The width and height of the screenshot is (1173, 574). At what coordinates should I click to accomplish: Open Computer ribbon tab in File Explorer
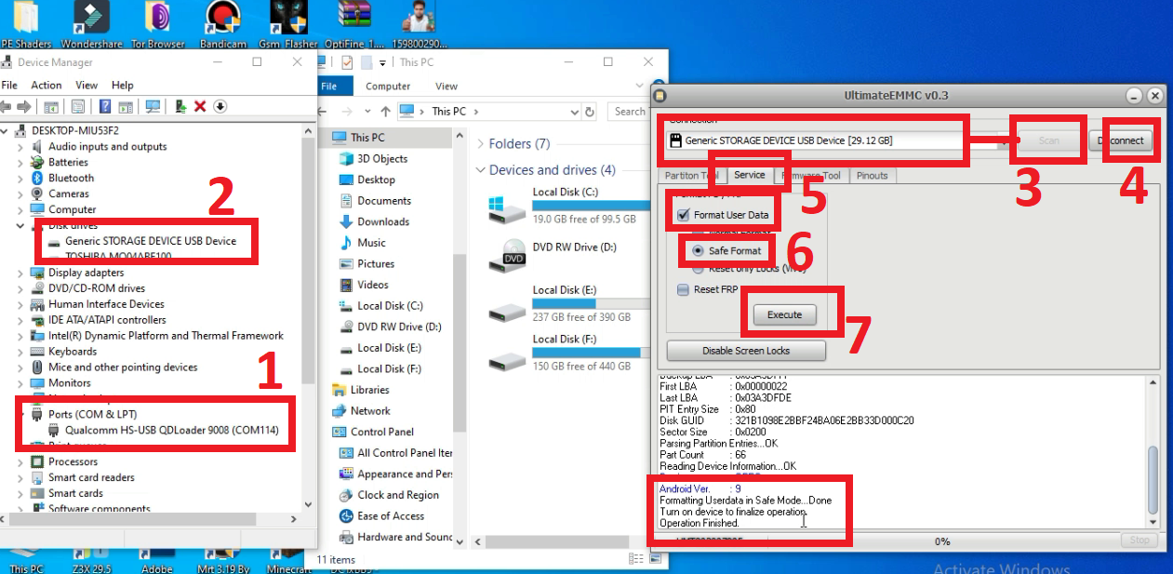pyautogui.click(x=388, y=86)
